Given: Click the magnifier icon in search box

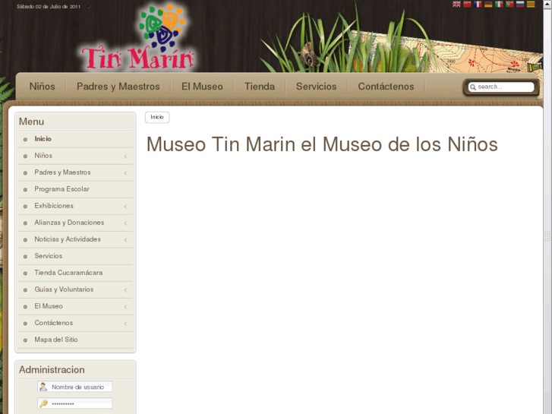Looking at the screenshot, I should click(473, 87).
